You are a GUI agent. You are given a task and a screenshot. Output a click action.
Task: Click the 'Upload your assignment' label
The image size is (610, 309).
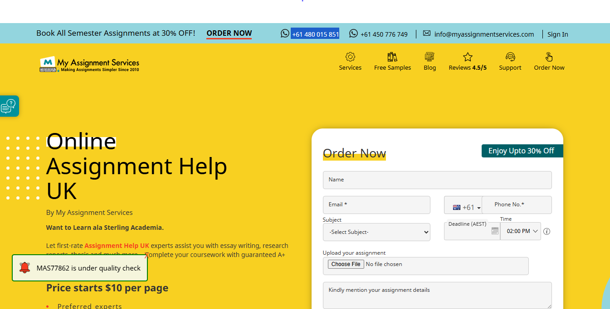click(354, 253)
